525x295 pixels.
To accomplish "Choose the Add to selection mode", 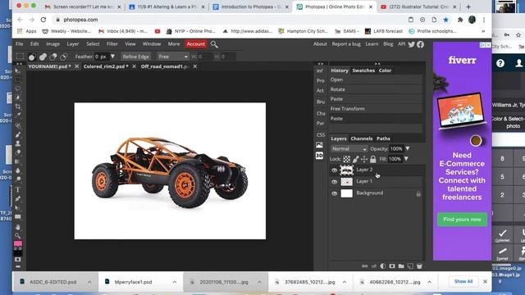I will (43, 57).
